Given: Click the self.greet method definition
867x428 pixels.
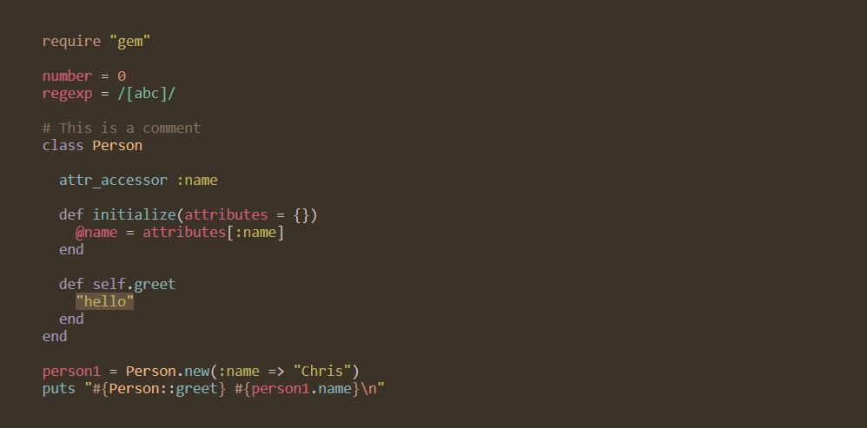Looking at the screenshot, I should pos(134,285).
